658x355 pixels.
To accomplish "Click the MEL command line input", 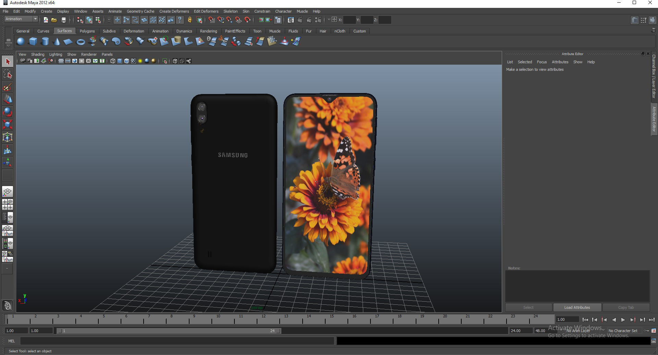I will pyautogui.click(x=177, y=341).
